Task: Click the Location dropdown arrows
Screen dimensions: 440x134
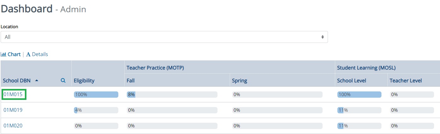Action: (322, 37)
